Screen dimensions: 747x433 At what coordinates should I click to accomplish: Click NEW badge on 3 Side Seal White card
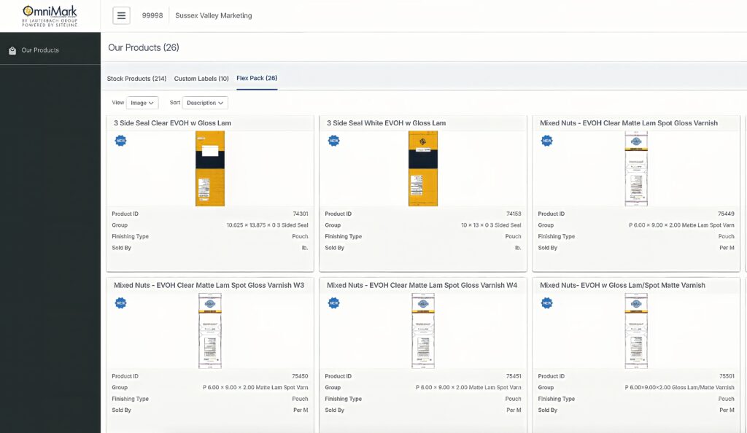pyautogui.click(x=333, y=141)
